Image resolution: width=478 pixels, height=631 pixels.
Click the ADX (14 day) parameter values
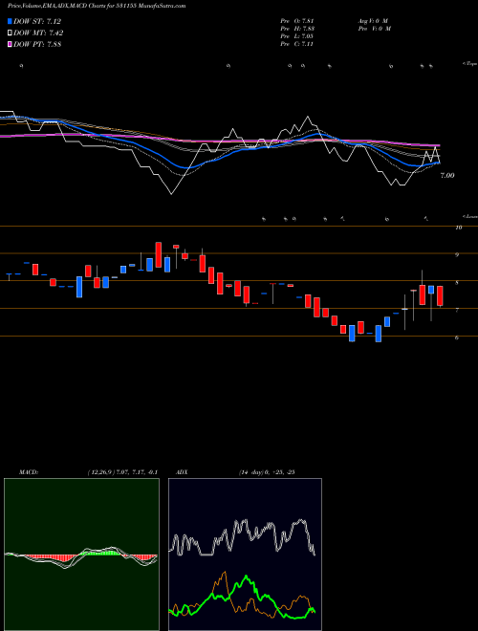[267, 472]
